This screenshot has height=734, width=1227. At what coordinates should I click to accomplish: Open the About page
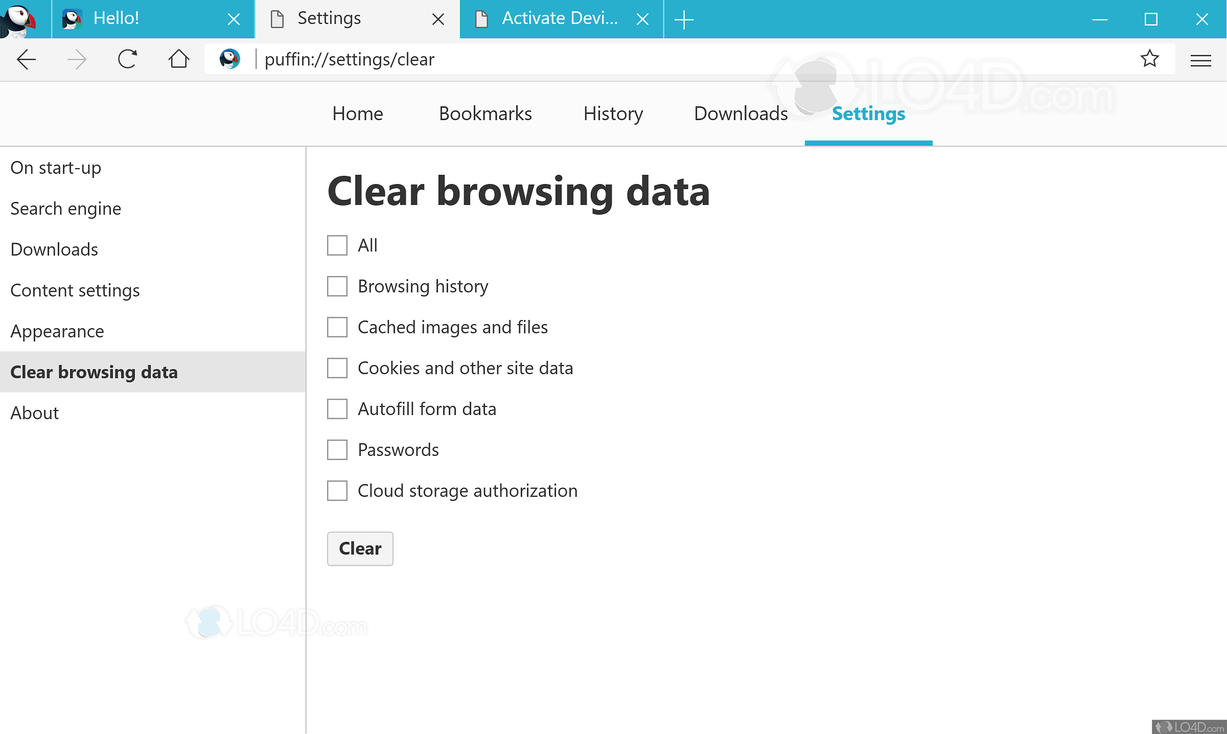[34, 412]
